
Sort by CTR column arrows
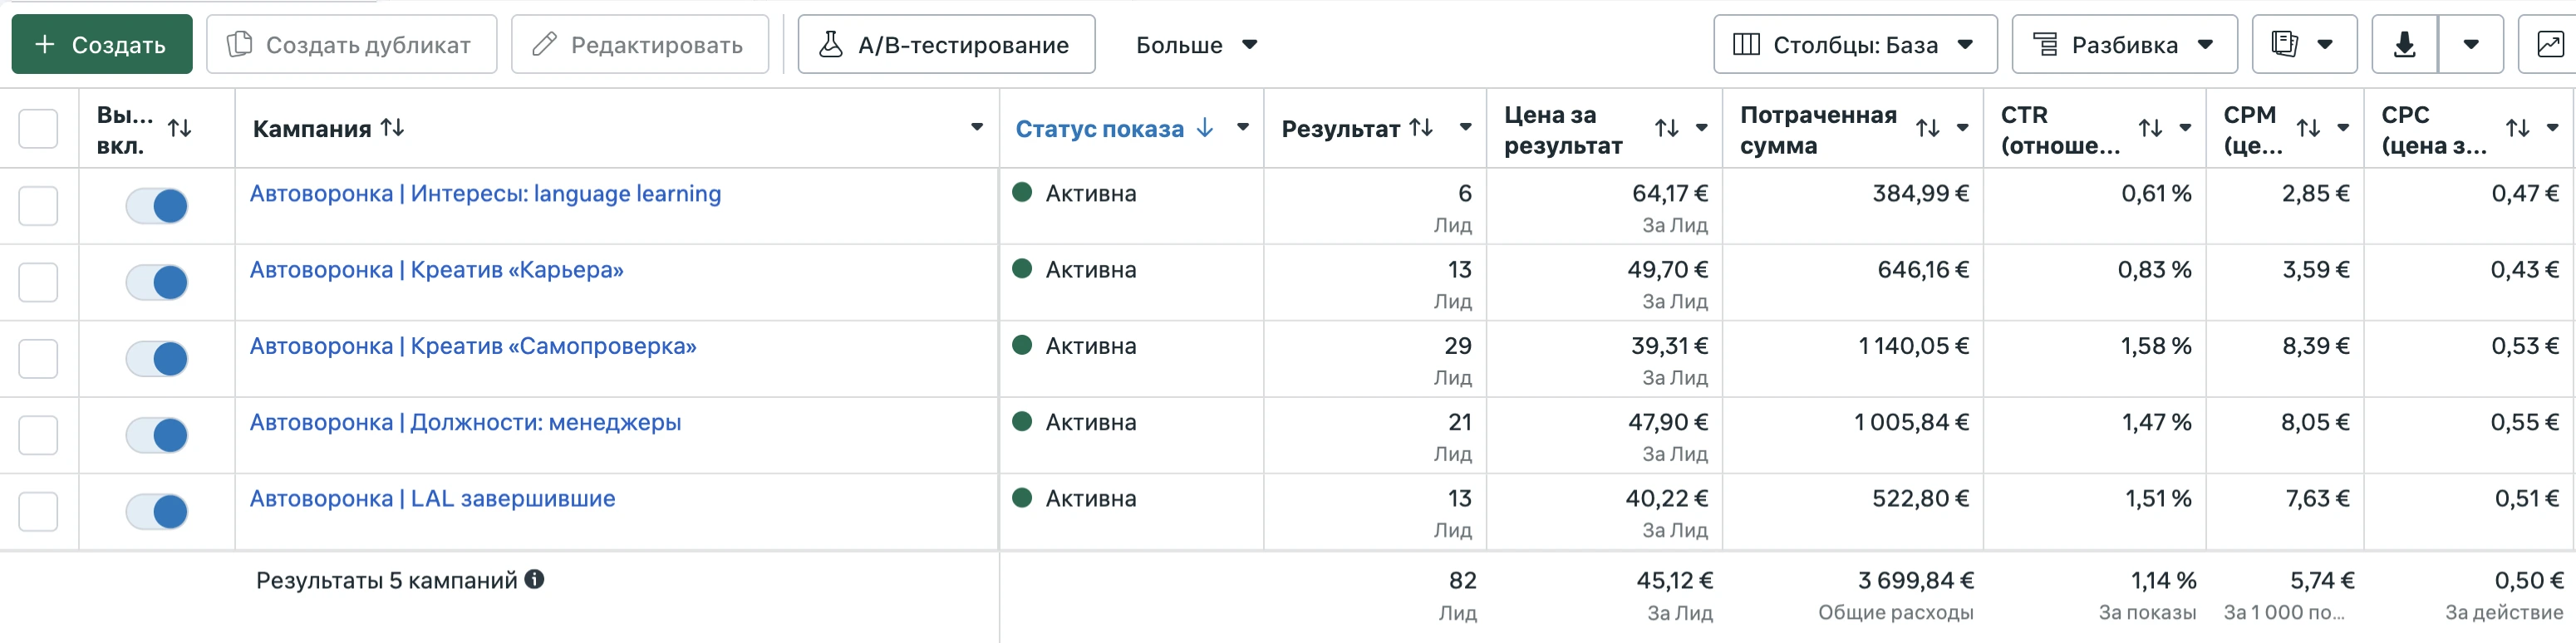point(2150,128)
